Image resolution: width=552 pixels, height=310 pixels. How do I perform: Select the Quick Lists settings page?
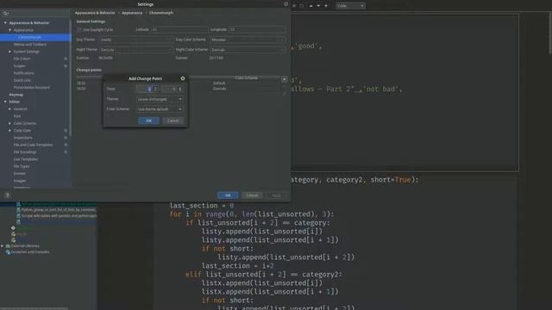tap(22, 80)
